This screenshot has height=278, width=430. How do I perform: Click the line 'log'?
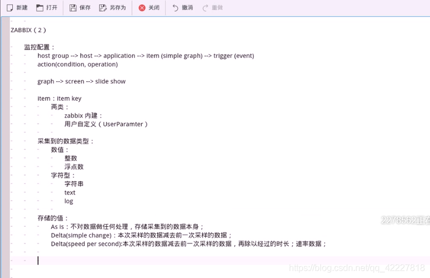point(69,201)
